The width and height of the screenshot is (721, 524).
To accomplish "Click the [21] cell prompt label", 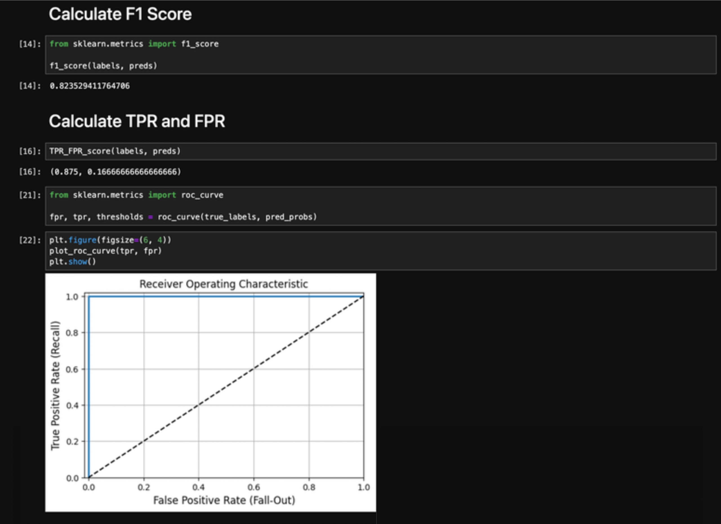I will click(x=30, y=195).
